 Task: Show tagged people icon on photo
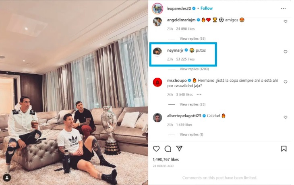pos(7,178)
